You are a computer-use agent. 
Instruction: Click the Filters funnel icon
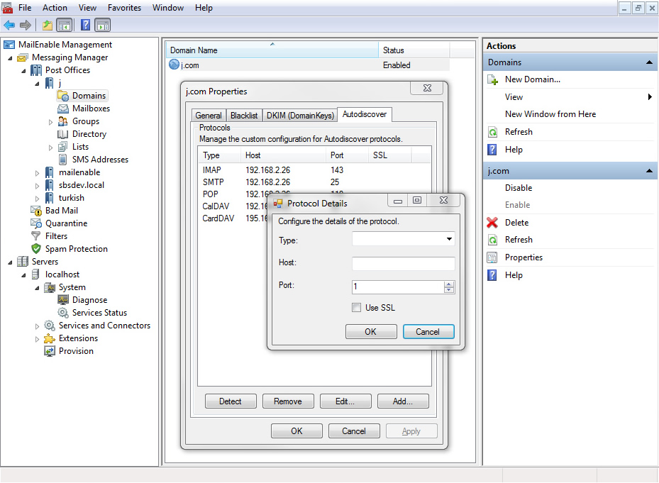36,236
